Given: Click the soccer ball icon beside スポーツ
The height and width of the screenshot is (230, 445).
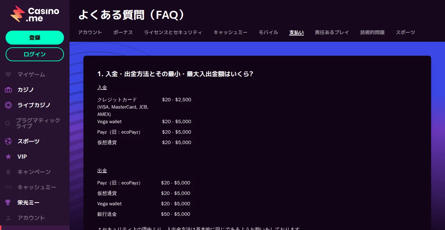Looking at the screenshot, I should pyautogui.click(x=8, y=141).
